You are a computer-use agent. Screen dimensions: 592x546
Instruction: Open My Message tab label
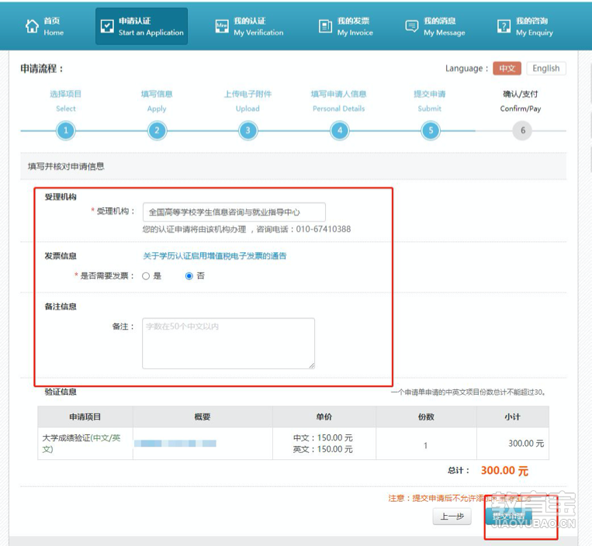click(x=445, y=26)
